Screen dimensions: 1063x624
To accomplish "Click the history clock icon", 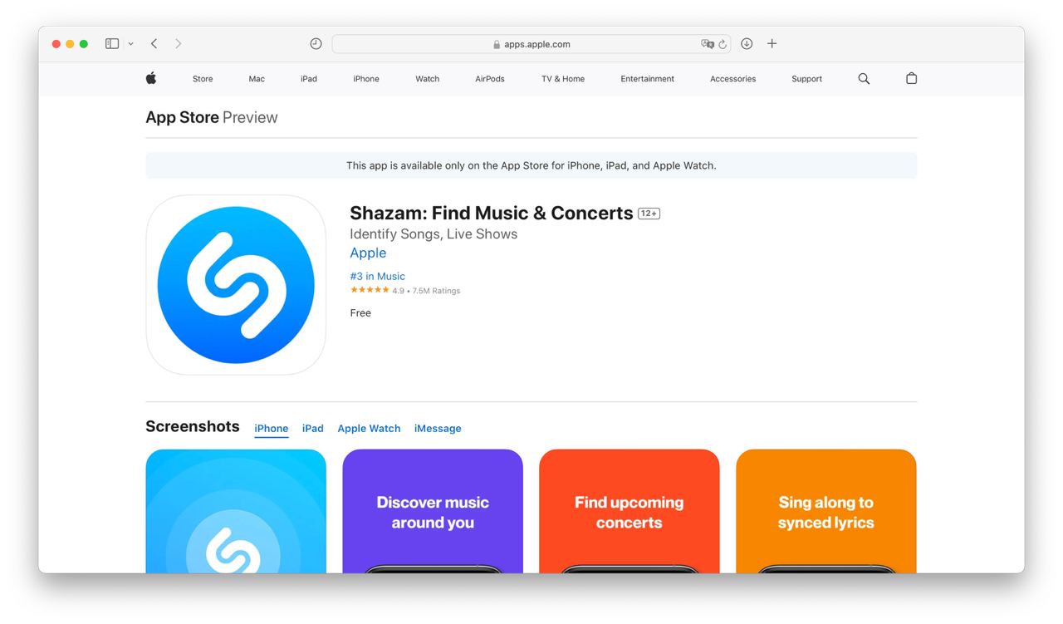I will point(316,44).
